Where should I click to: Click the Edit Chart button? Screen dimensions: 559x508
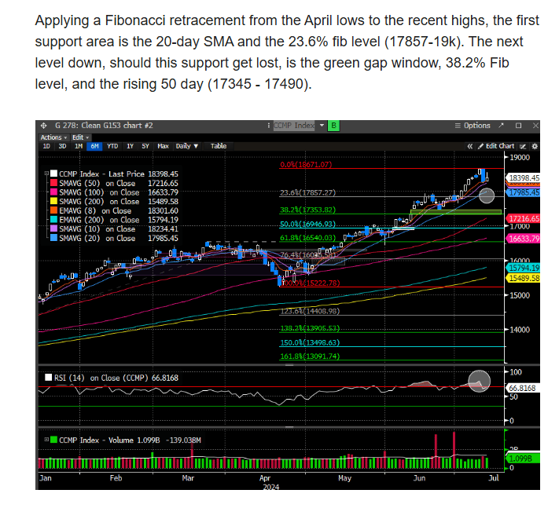pos(496,146)
